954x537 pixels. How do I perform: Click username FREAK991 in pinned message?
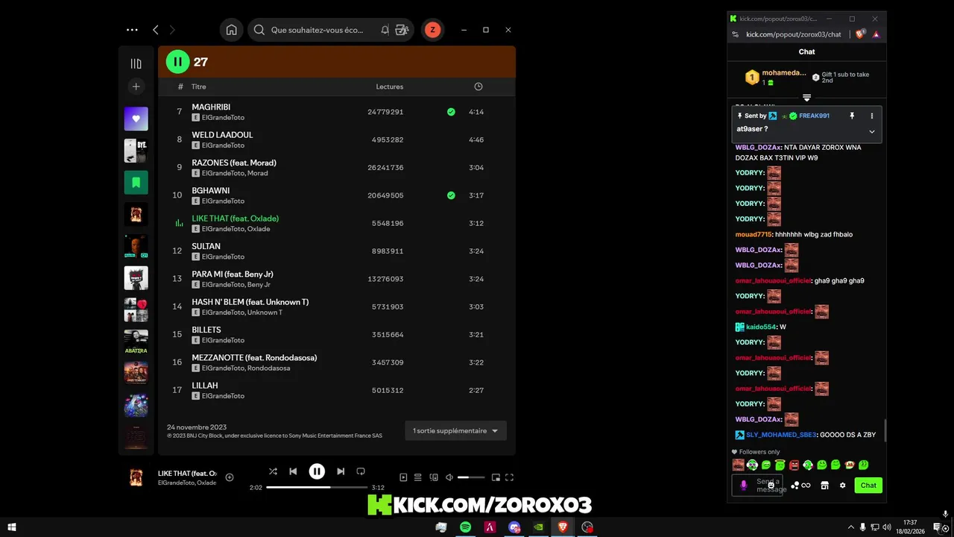[814, 116]
